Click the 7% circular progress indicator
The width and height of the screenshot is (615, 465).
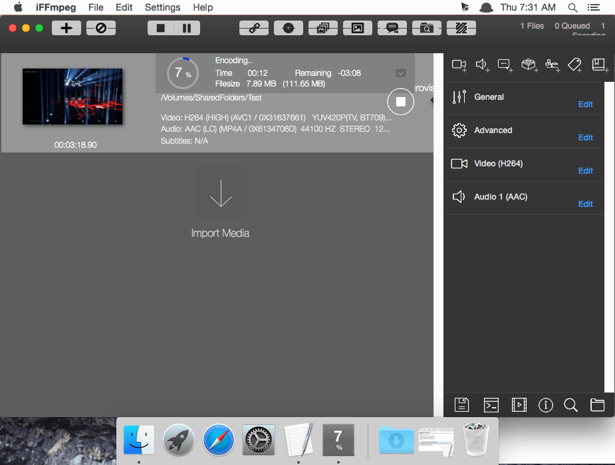click(x=183, y=73)
